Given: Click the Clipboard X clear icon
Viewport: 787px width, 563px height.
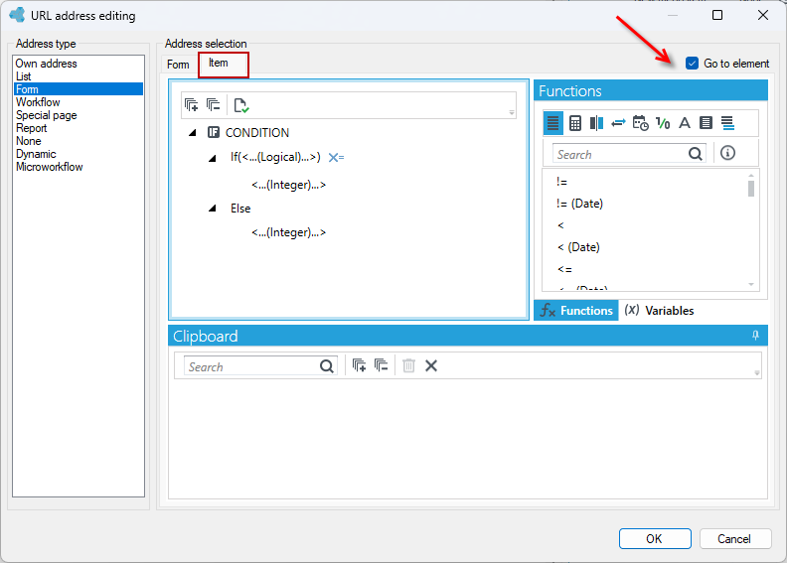Looking at the screenshot, I should (431, 366).
